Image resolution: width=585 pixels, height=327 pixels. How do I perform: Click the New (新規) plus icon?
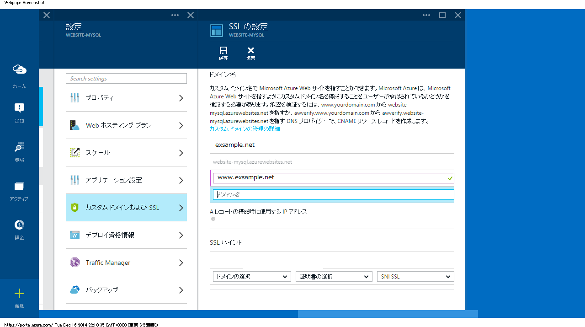click(x=19, y=294)
